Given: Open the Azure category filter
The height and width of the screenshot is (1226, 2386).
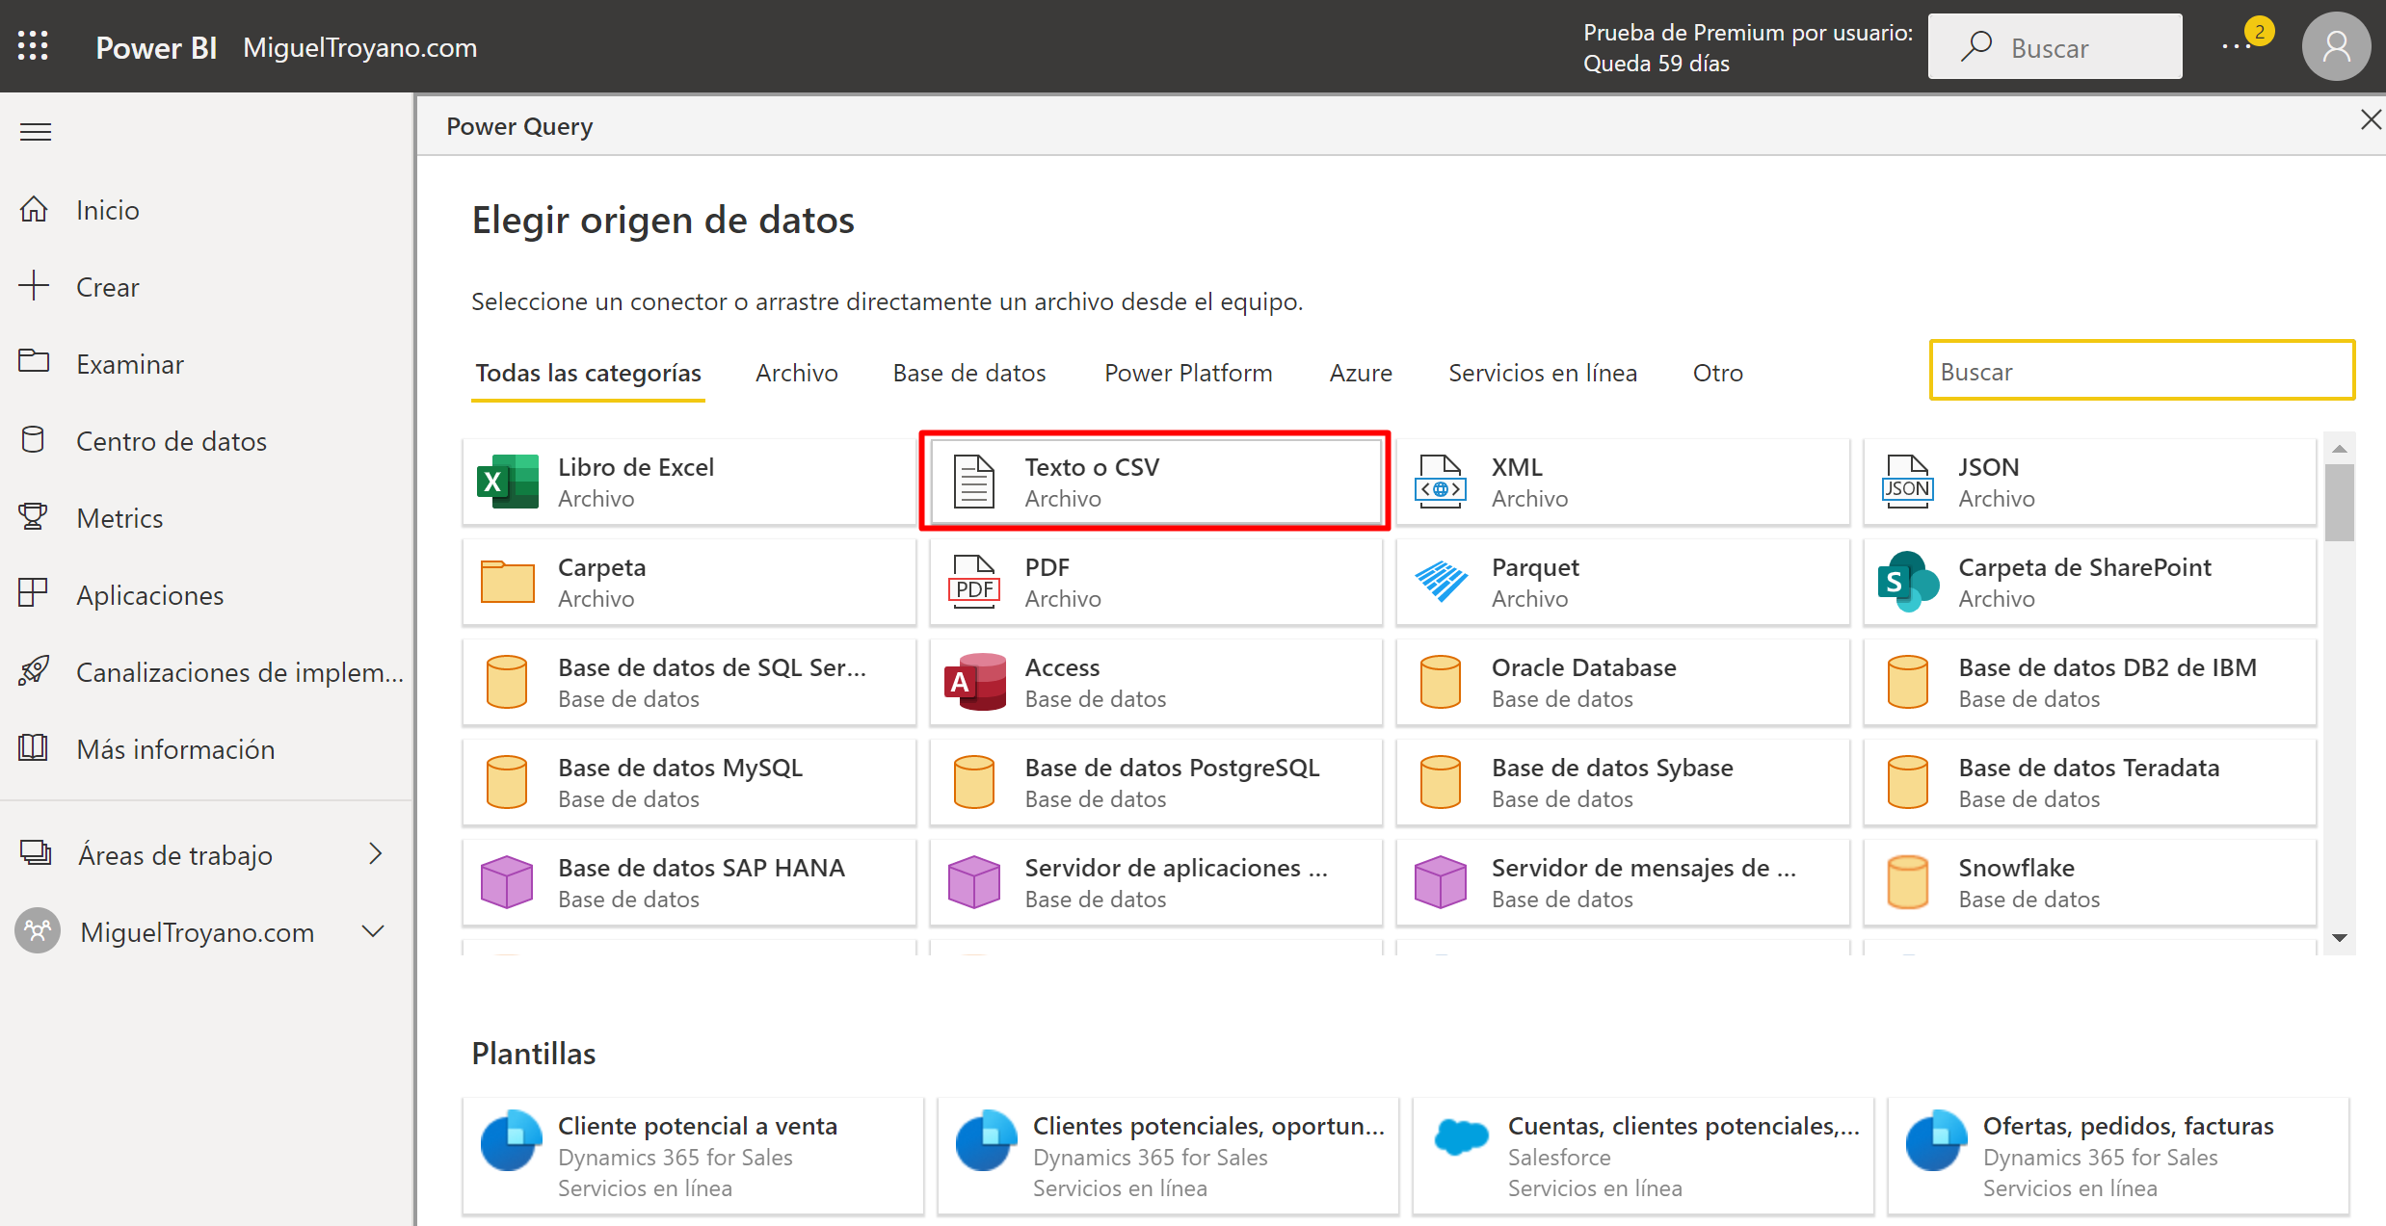Looking at the screenshot, I should (1358, 372).
